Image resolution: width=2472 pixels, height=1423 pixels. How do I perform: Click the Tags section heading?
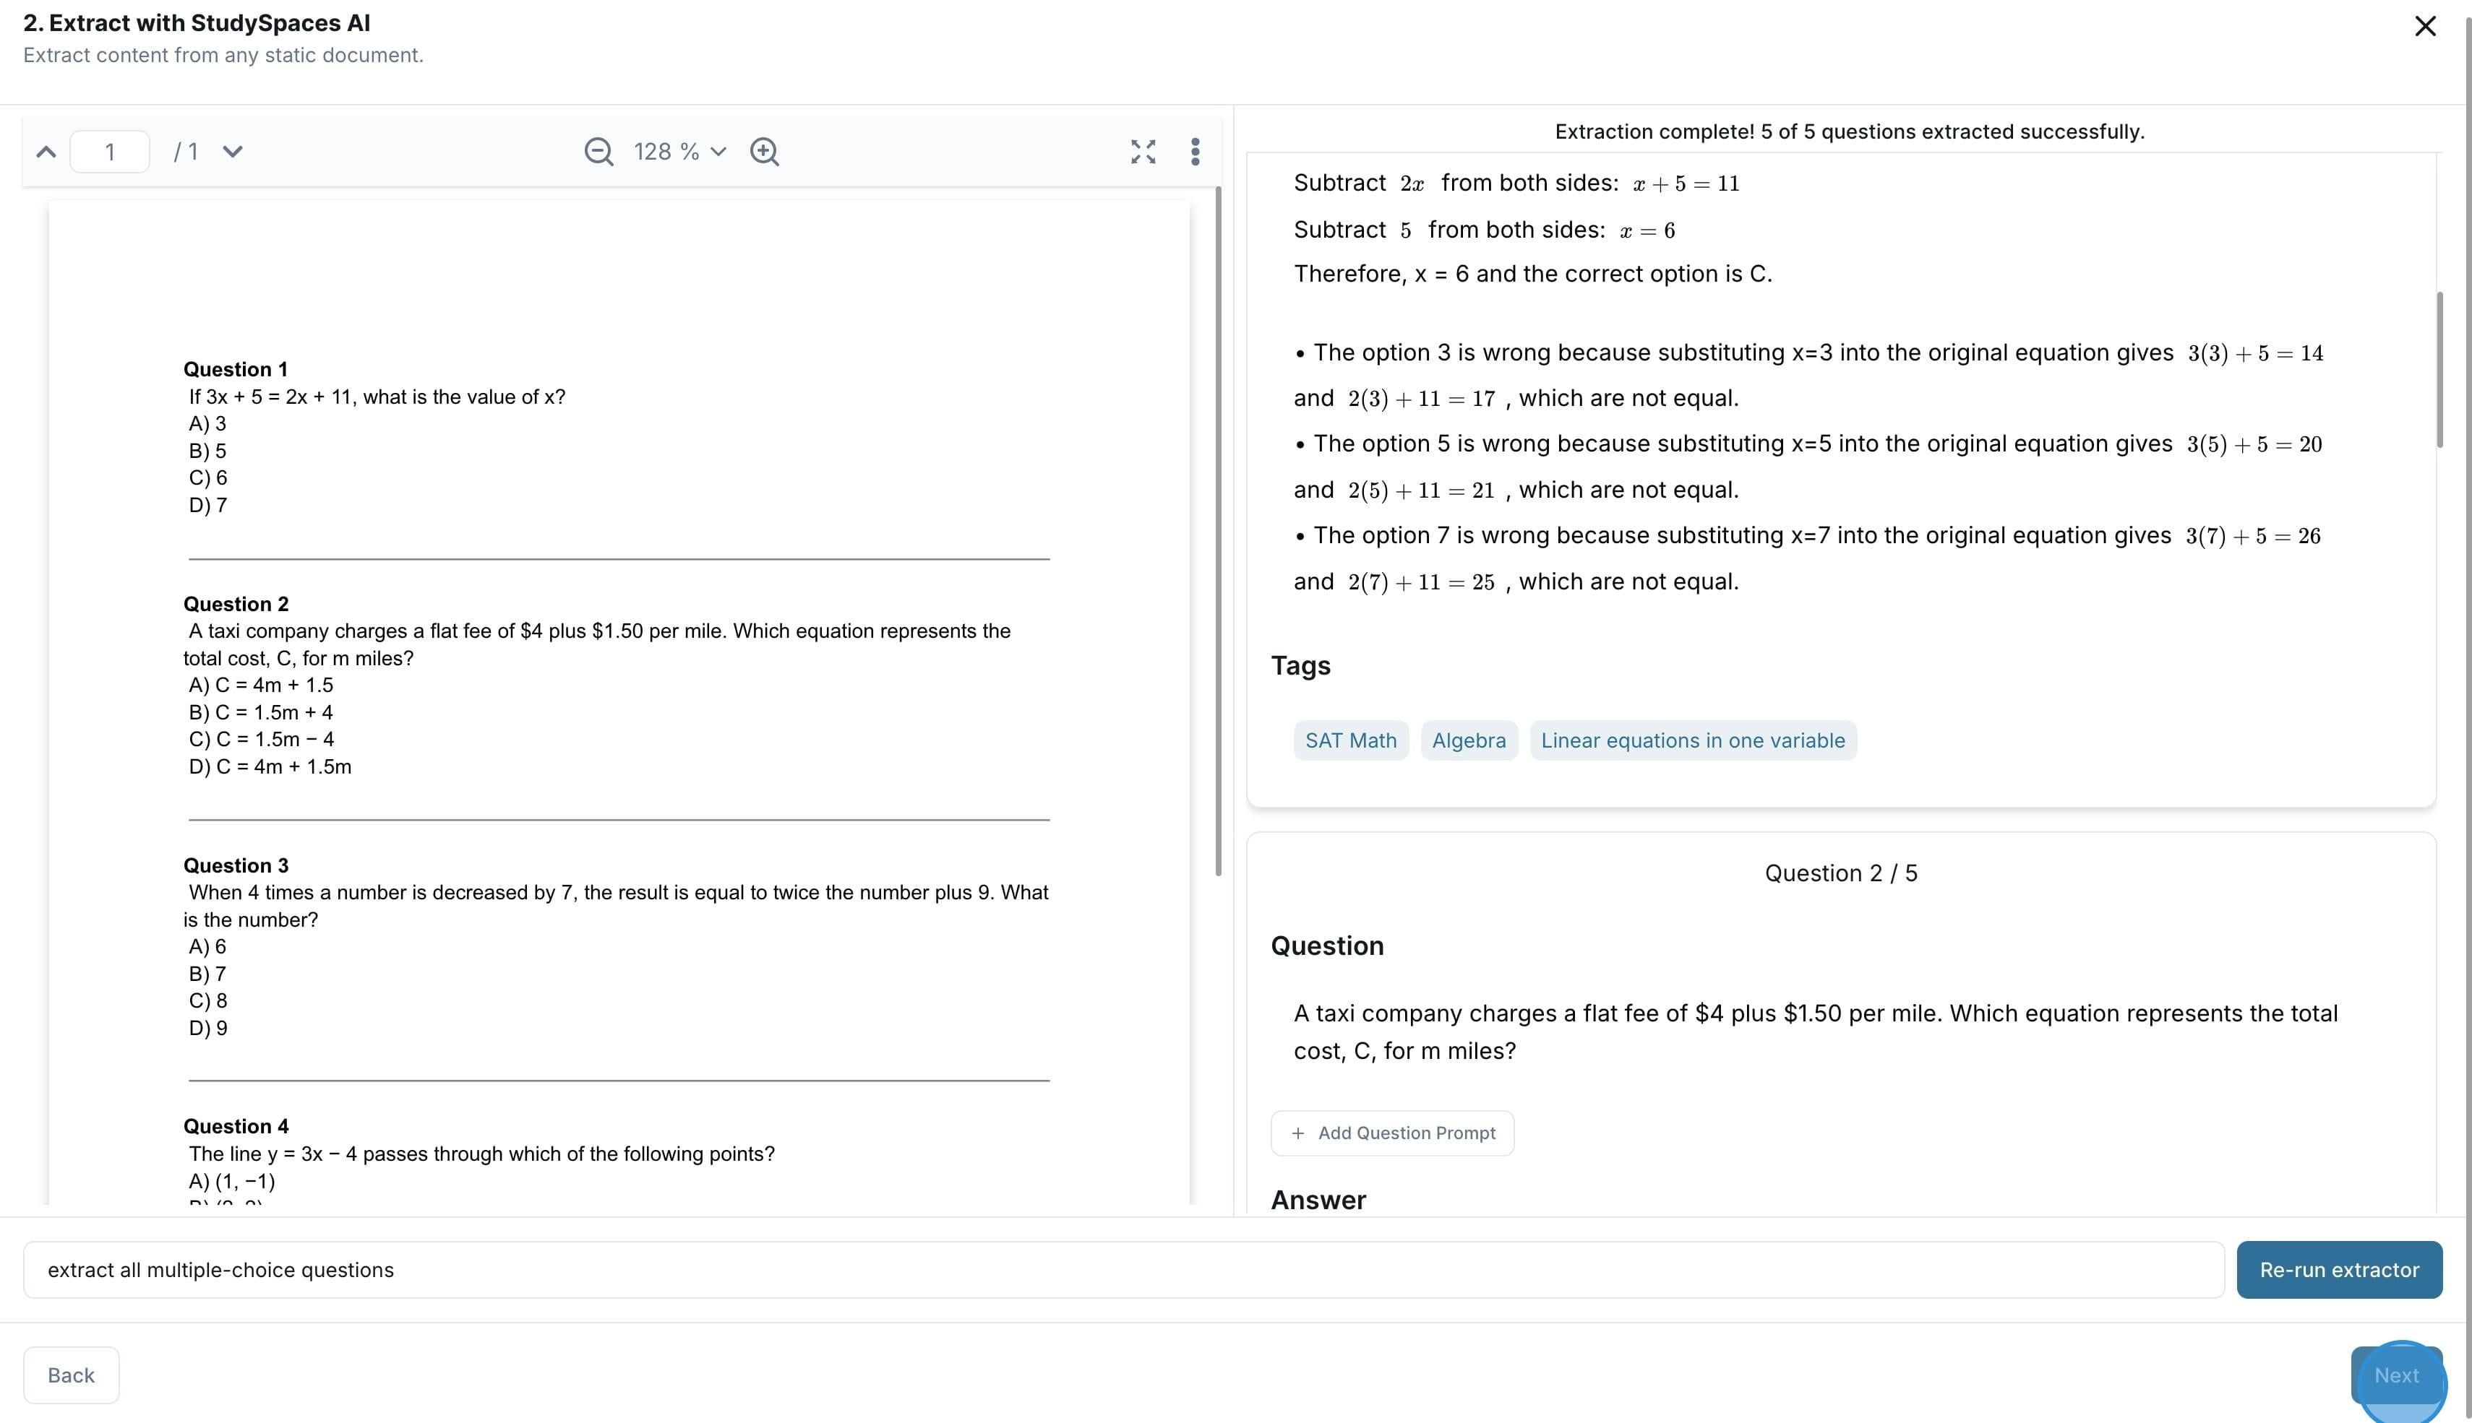click(x=1300, y=665)
